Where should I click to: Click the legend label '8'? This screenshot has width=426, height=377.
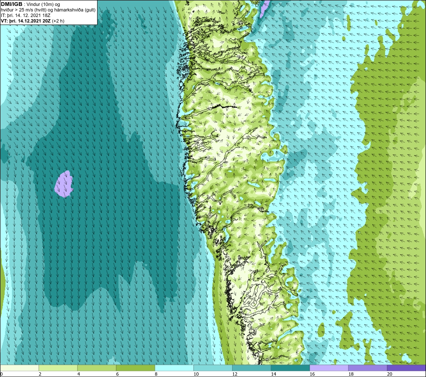[x=156, y=374]
